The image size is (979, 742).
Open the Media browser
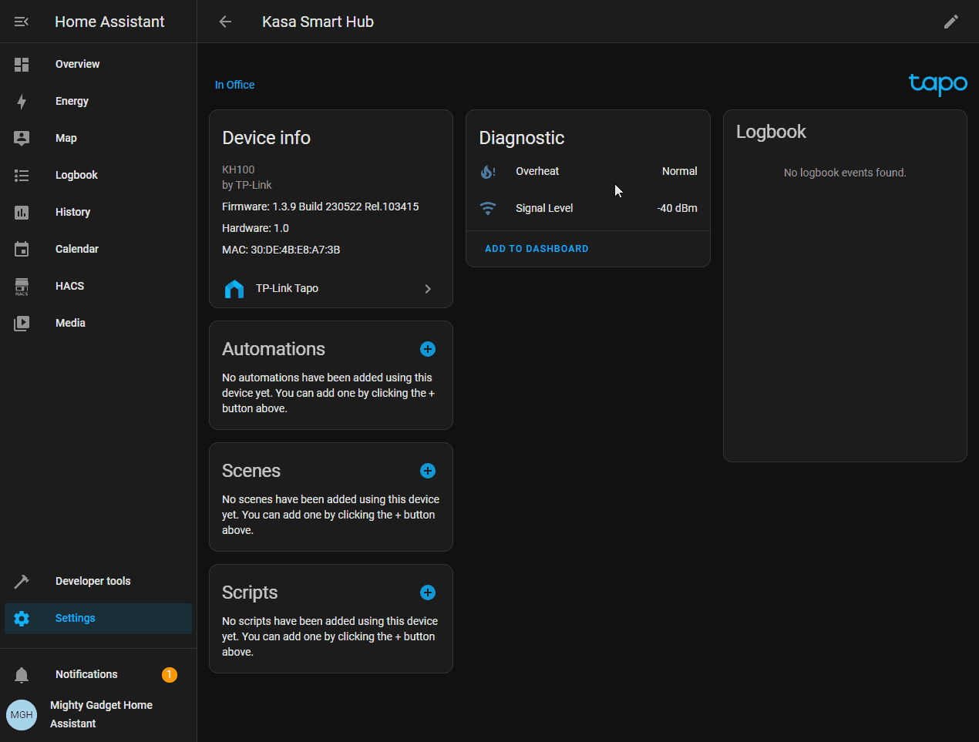[70, 323]
